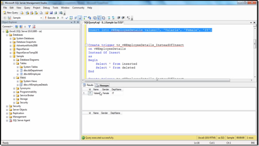This screenshot has height=146, width=259.
Task: Open the Connect dropdown in Object Explorer
Action: (x=7, y=27)
